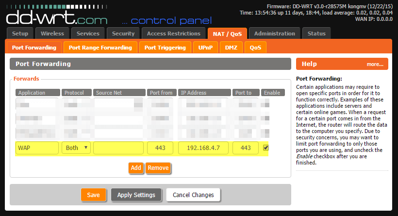Screen dimensions: 398x216
Task: Uncheck Enable checkbox for WAP forward
Action: pyautogui.click(x=266, y=148)
